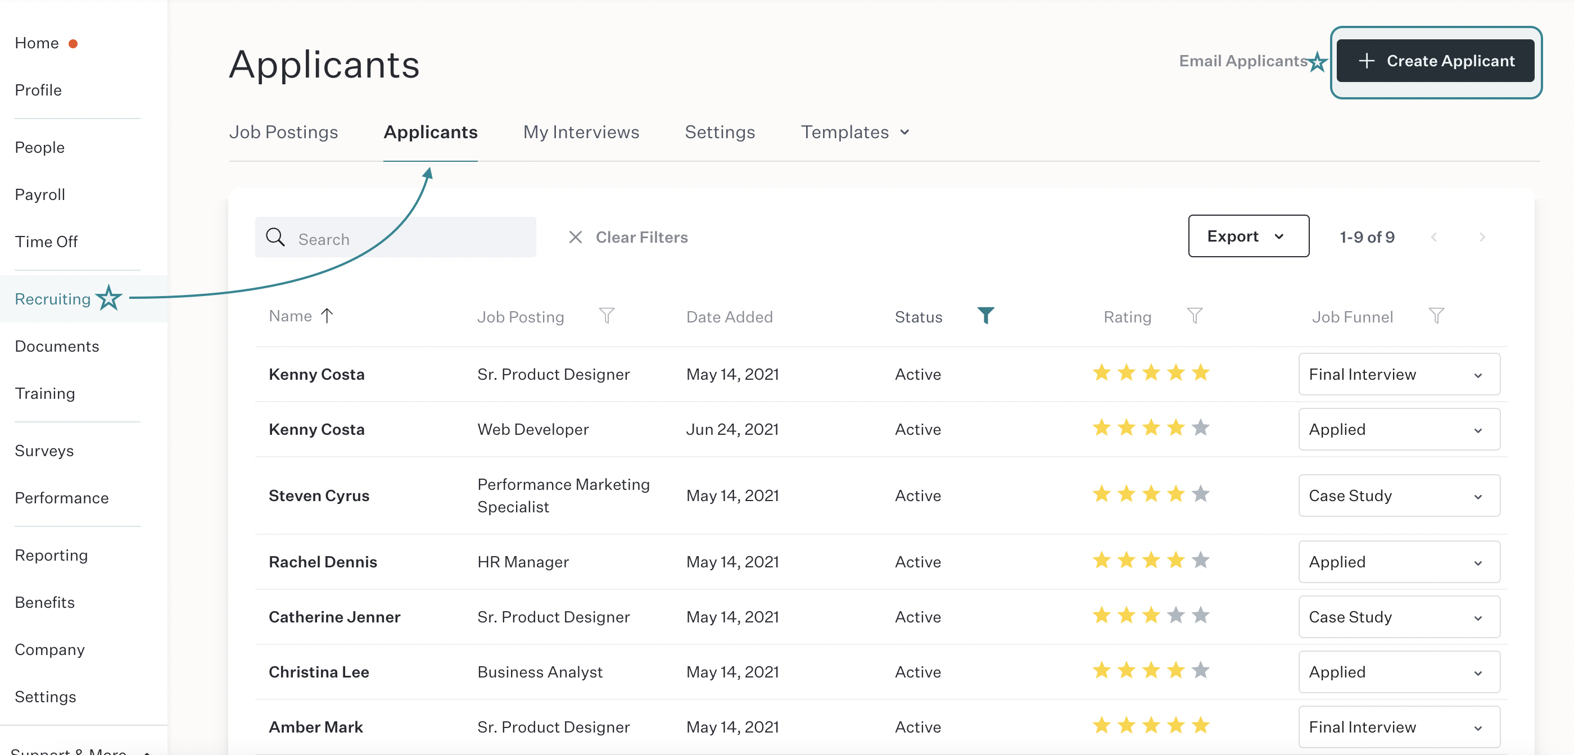This screenshot has width=1574, height=755.
Task: Click the Date Added column header
Action: [729, 316]
